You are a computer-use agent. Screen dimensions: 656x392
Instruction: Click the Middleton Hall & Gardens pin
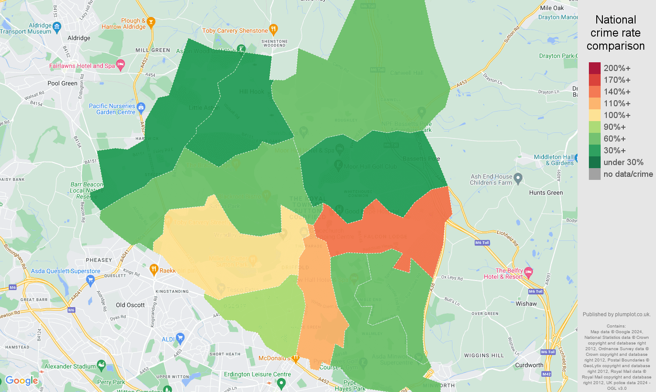pyautogui.click(x=576, y=158)
